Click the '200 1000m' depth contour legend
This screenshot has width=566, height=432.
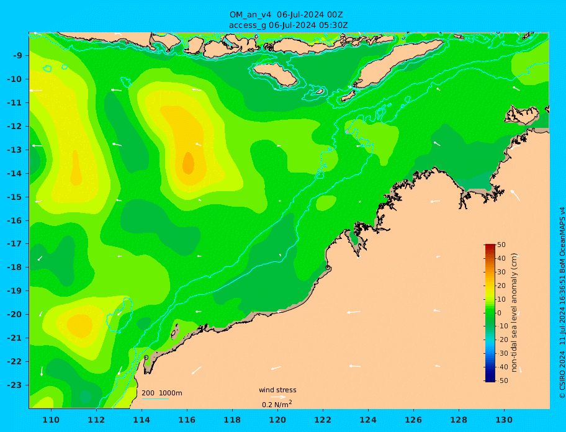162,393
